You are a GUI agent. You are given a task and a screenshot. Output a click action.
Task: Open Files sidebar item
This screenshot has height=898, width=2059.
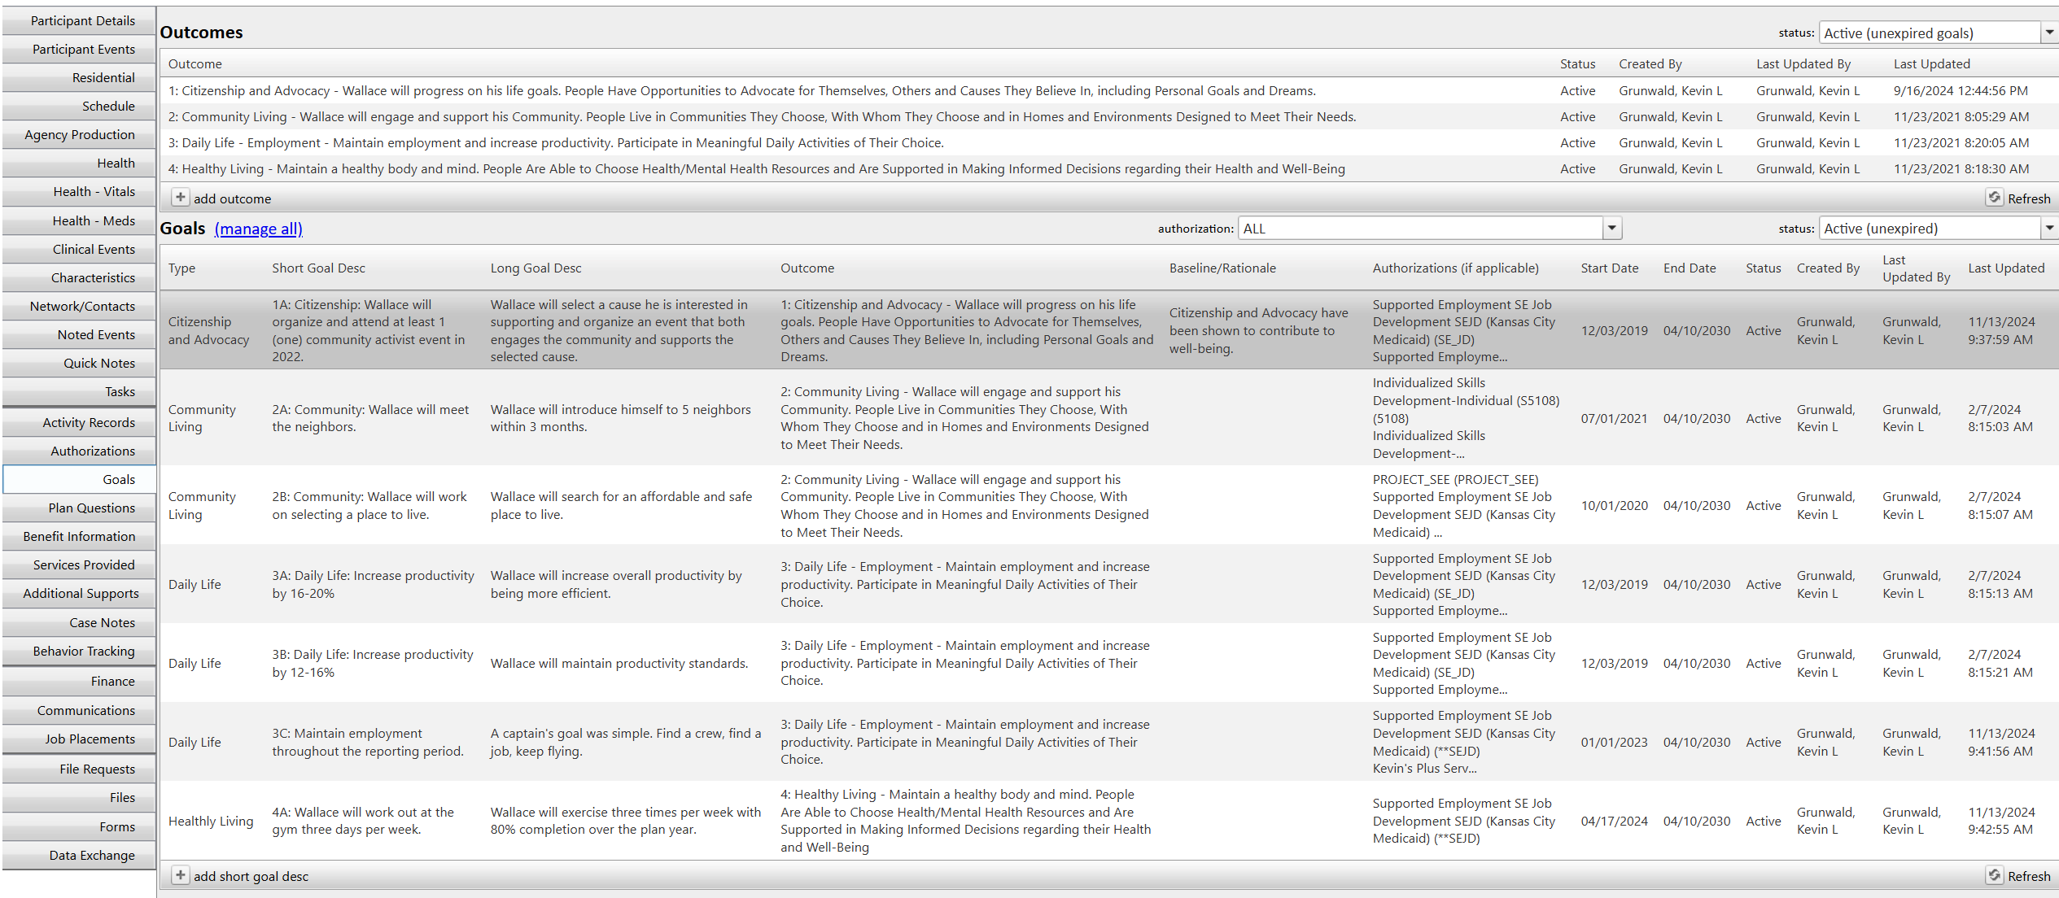tap(79, 798)
